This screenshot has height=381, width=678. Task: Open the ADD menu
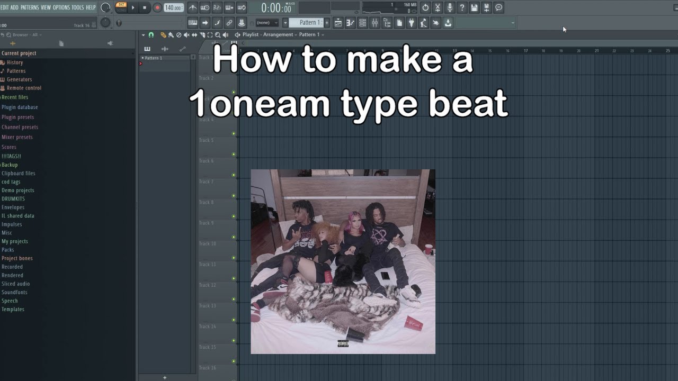click(15, 7)
